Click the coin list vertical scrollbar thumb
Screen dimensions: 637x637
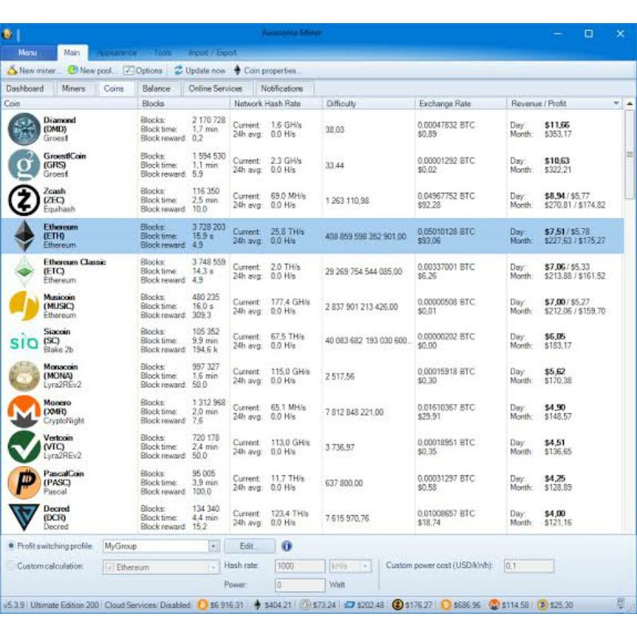[x=629, y=154]
